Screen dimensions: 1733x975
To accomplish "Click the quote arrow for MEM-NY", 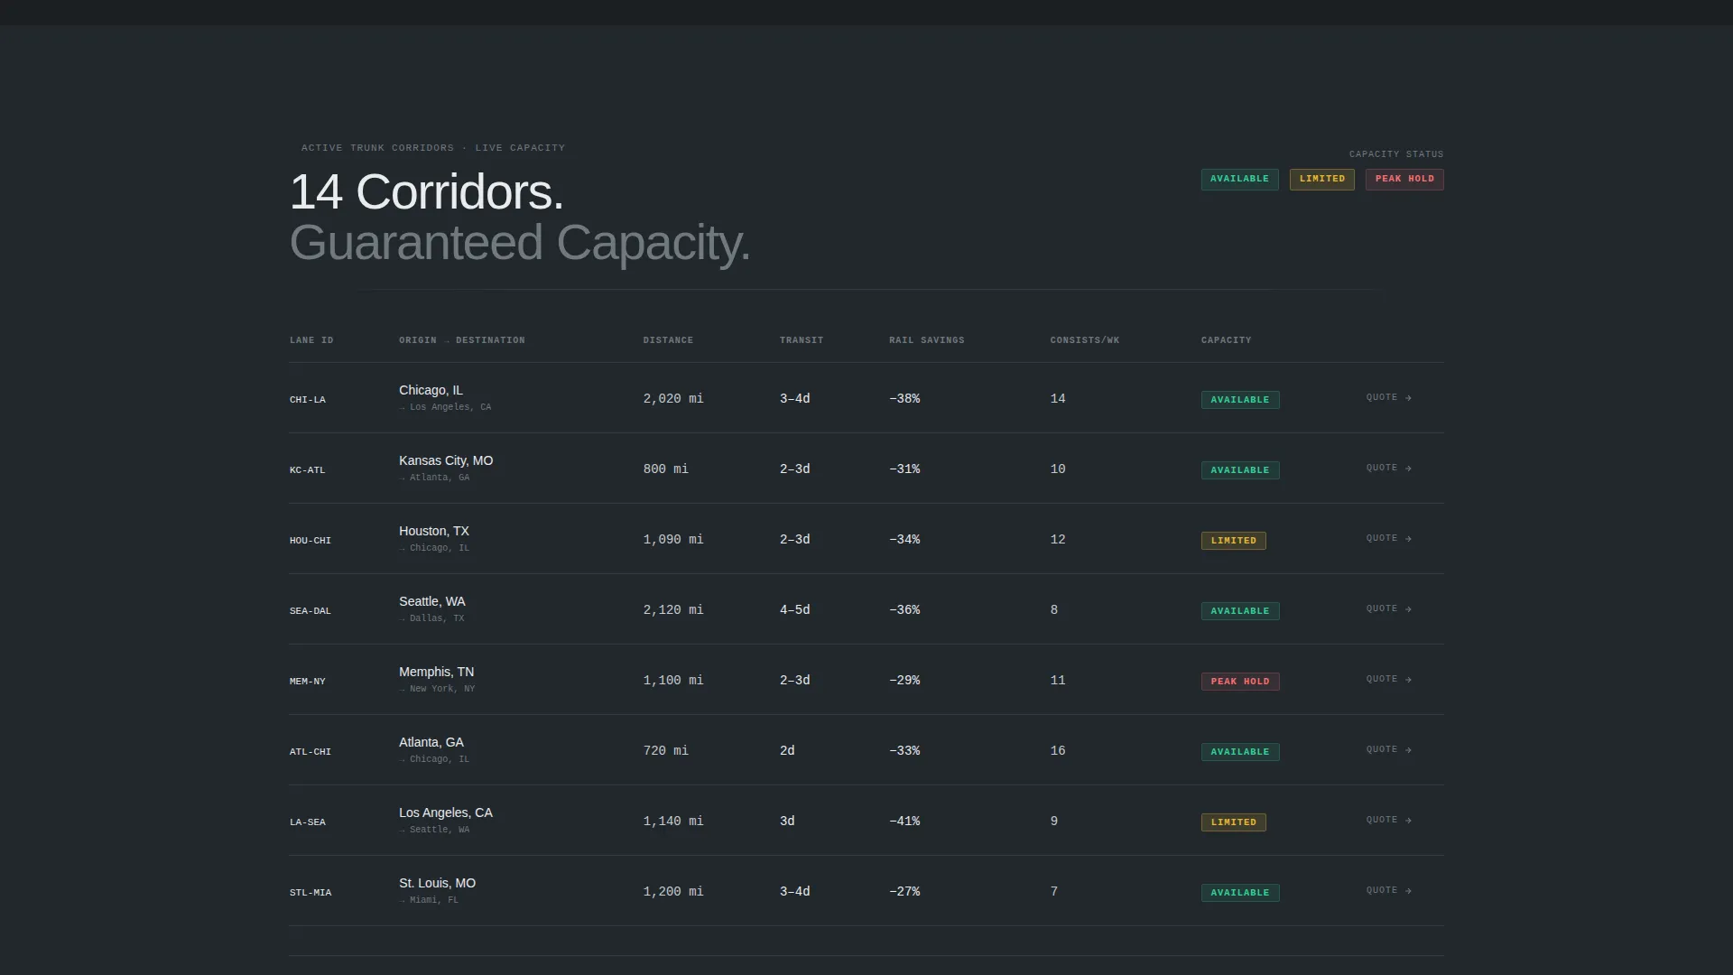I will click(1388, 679).
